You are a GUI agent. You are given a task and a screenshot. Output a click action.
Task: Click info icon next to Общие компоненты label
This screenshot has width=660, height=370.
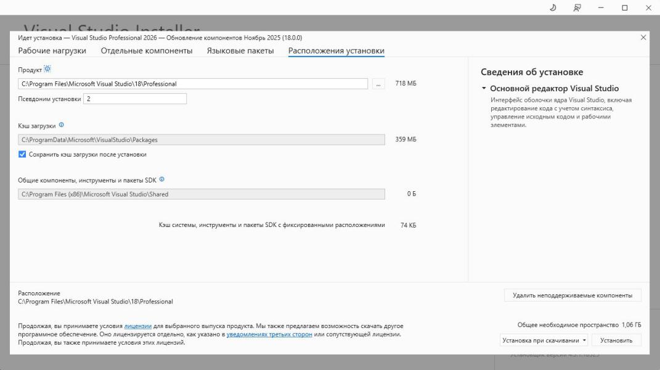coord(162,179)
